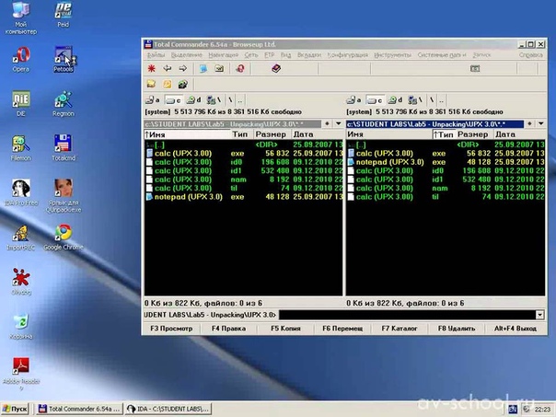Image resolution: width=556 pixels, height=417 pixels.
Task: Open the Файлы menu
Action: click(156, 55)
